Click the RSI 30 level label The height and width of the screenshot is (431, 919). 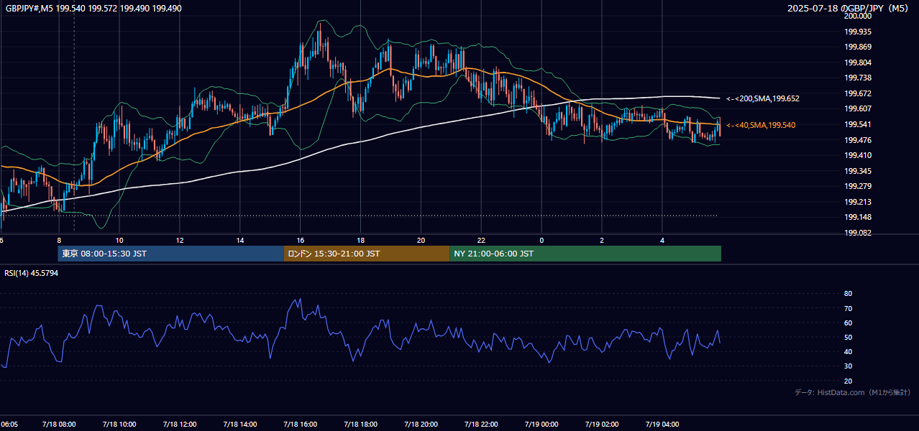click(848, 366)
